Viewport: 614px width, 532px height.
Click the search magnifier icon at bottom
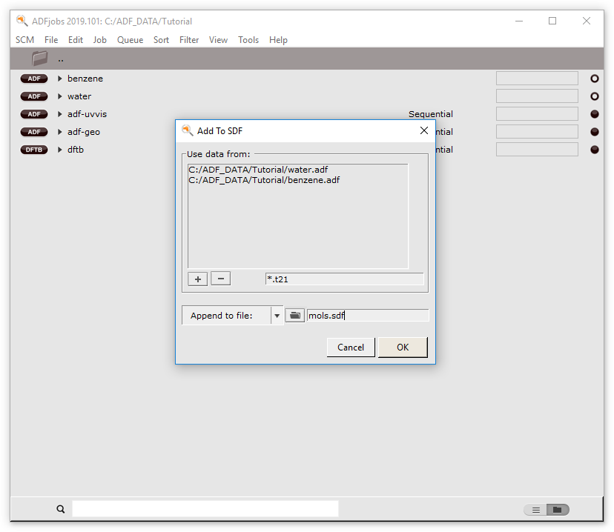[61, 509]
